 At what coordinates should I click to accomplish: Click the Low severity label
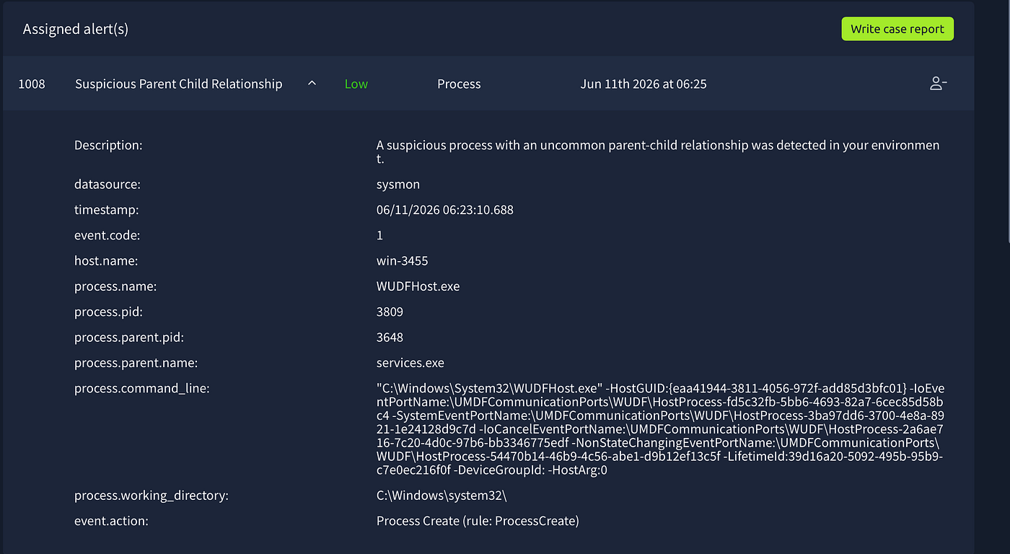pos(356,84)
